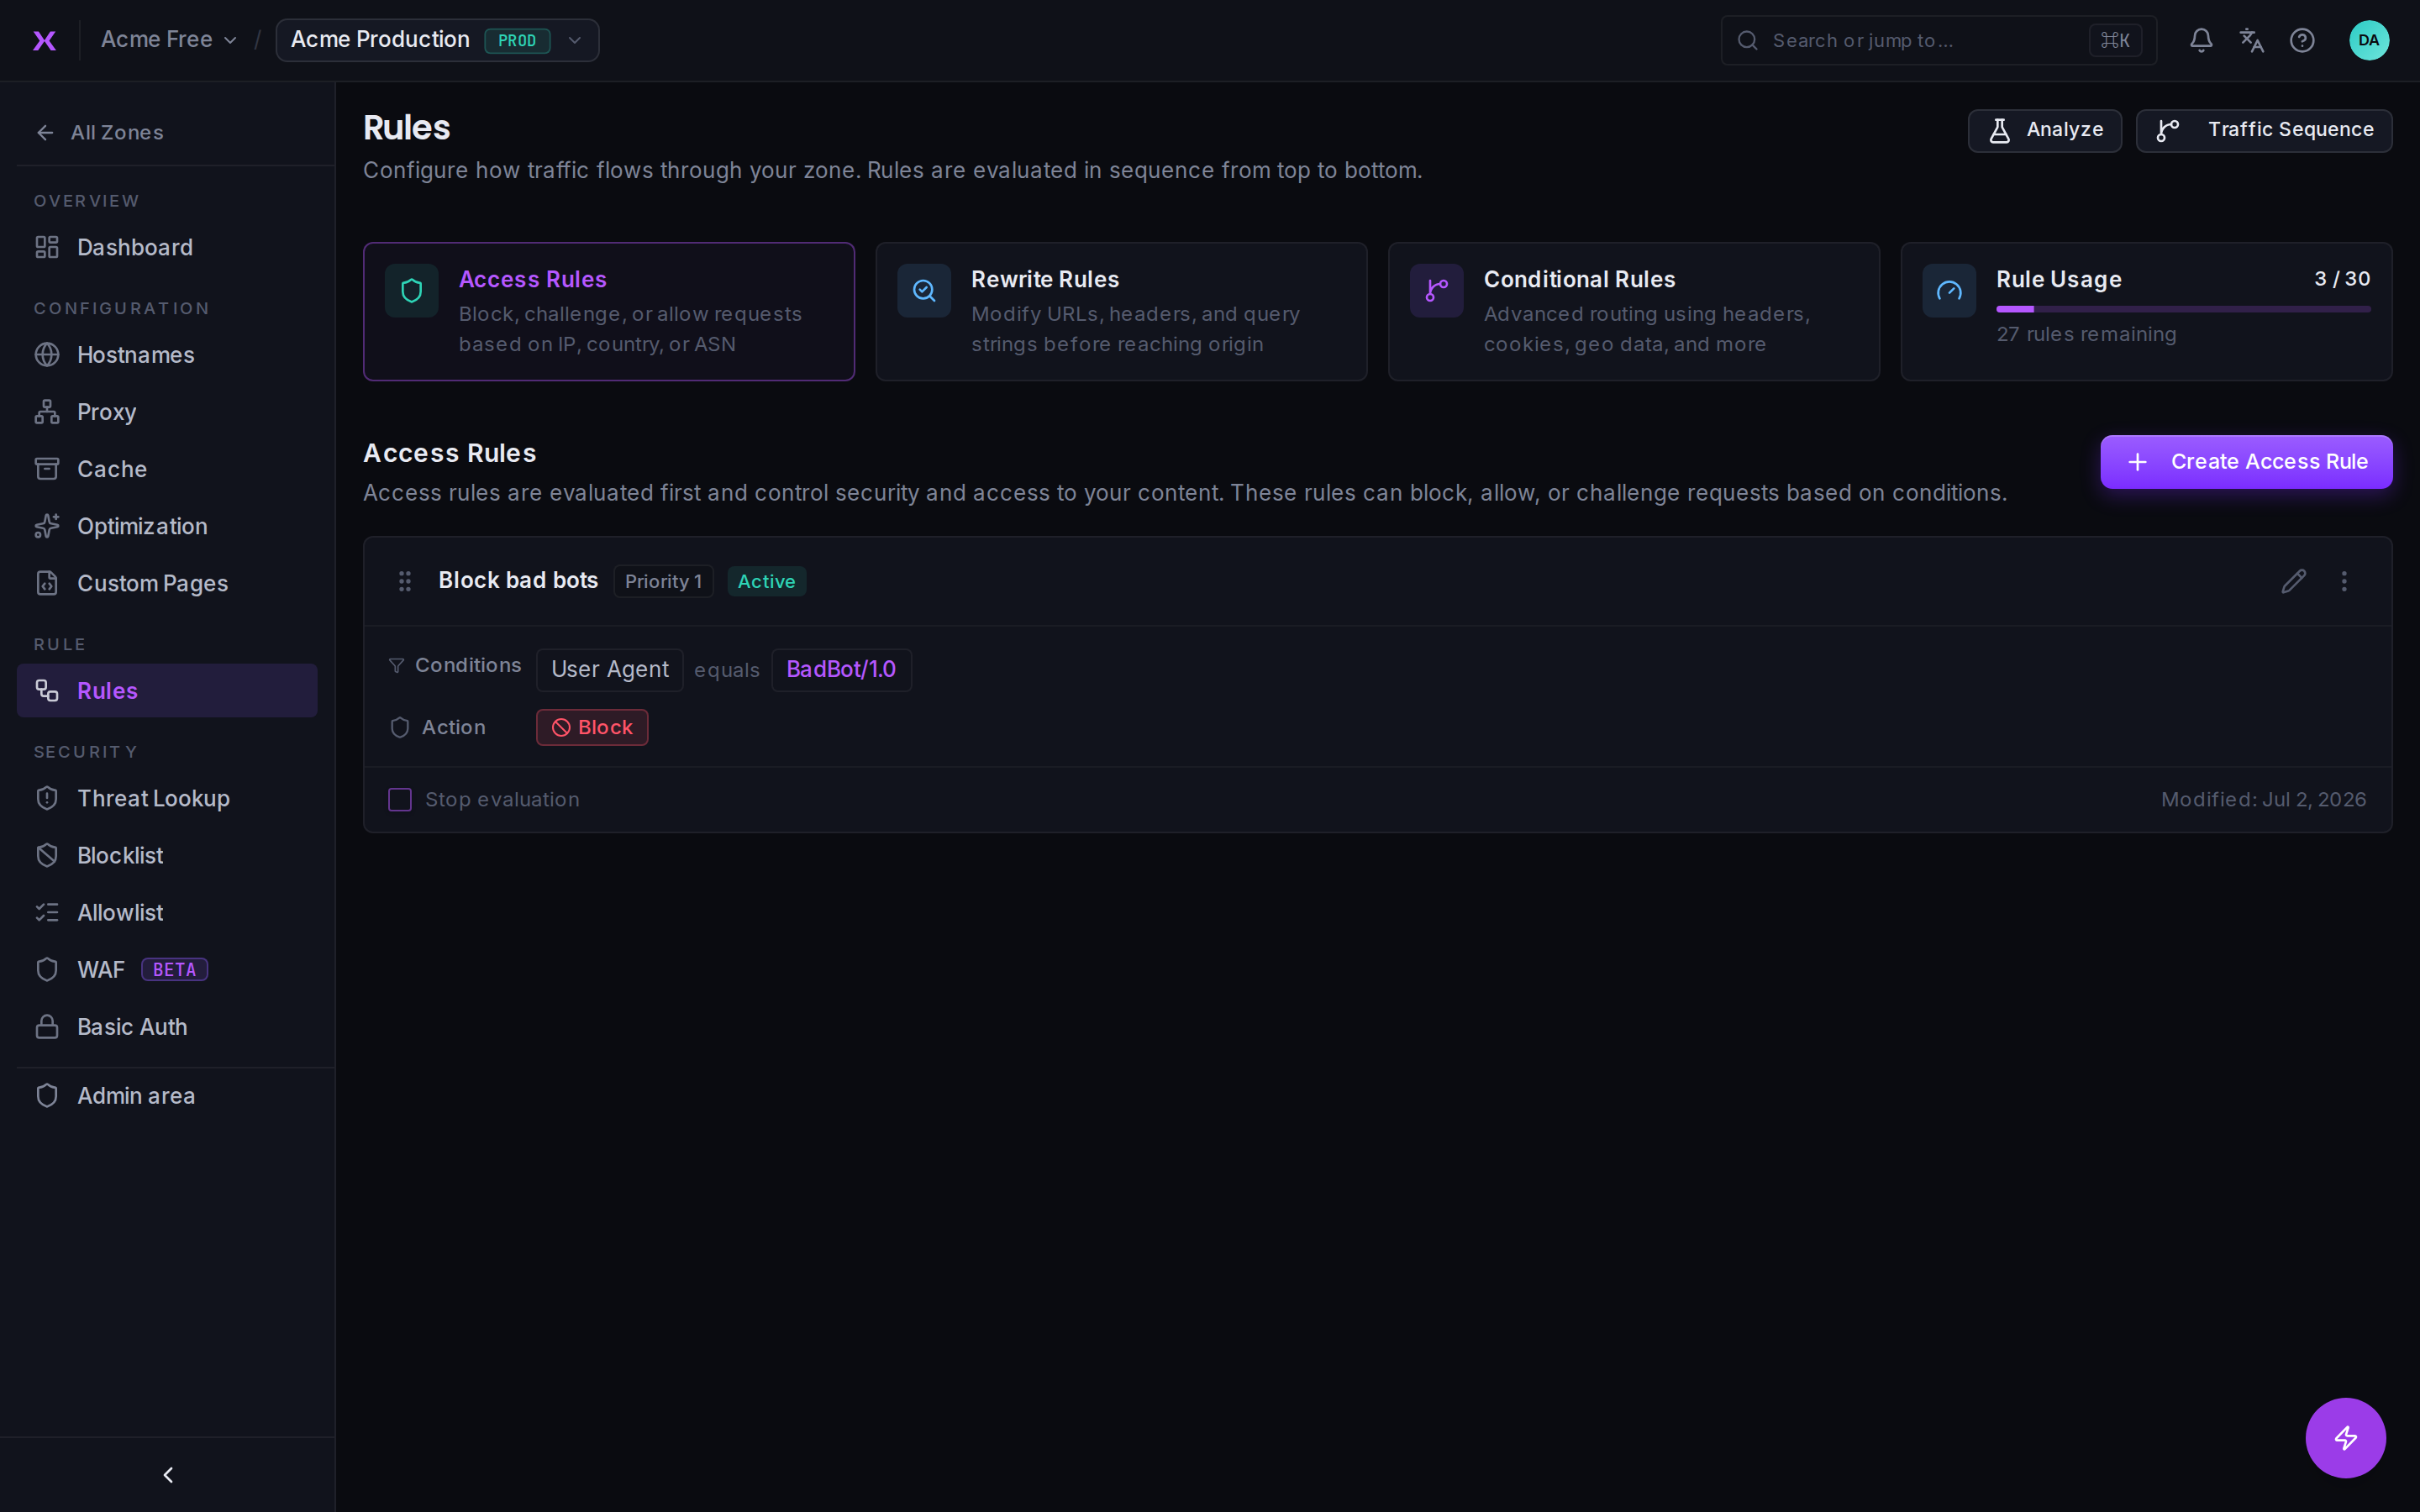Edit Block bad bots with pencil icon
This screenshot has height=1512, width=2420.
(x=2293, y=581)
